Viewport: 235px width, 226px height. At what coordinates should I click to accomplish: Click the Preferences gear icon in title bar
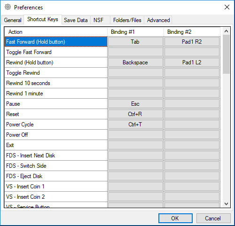click(x=8, y=7)
